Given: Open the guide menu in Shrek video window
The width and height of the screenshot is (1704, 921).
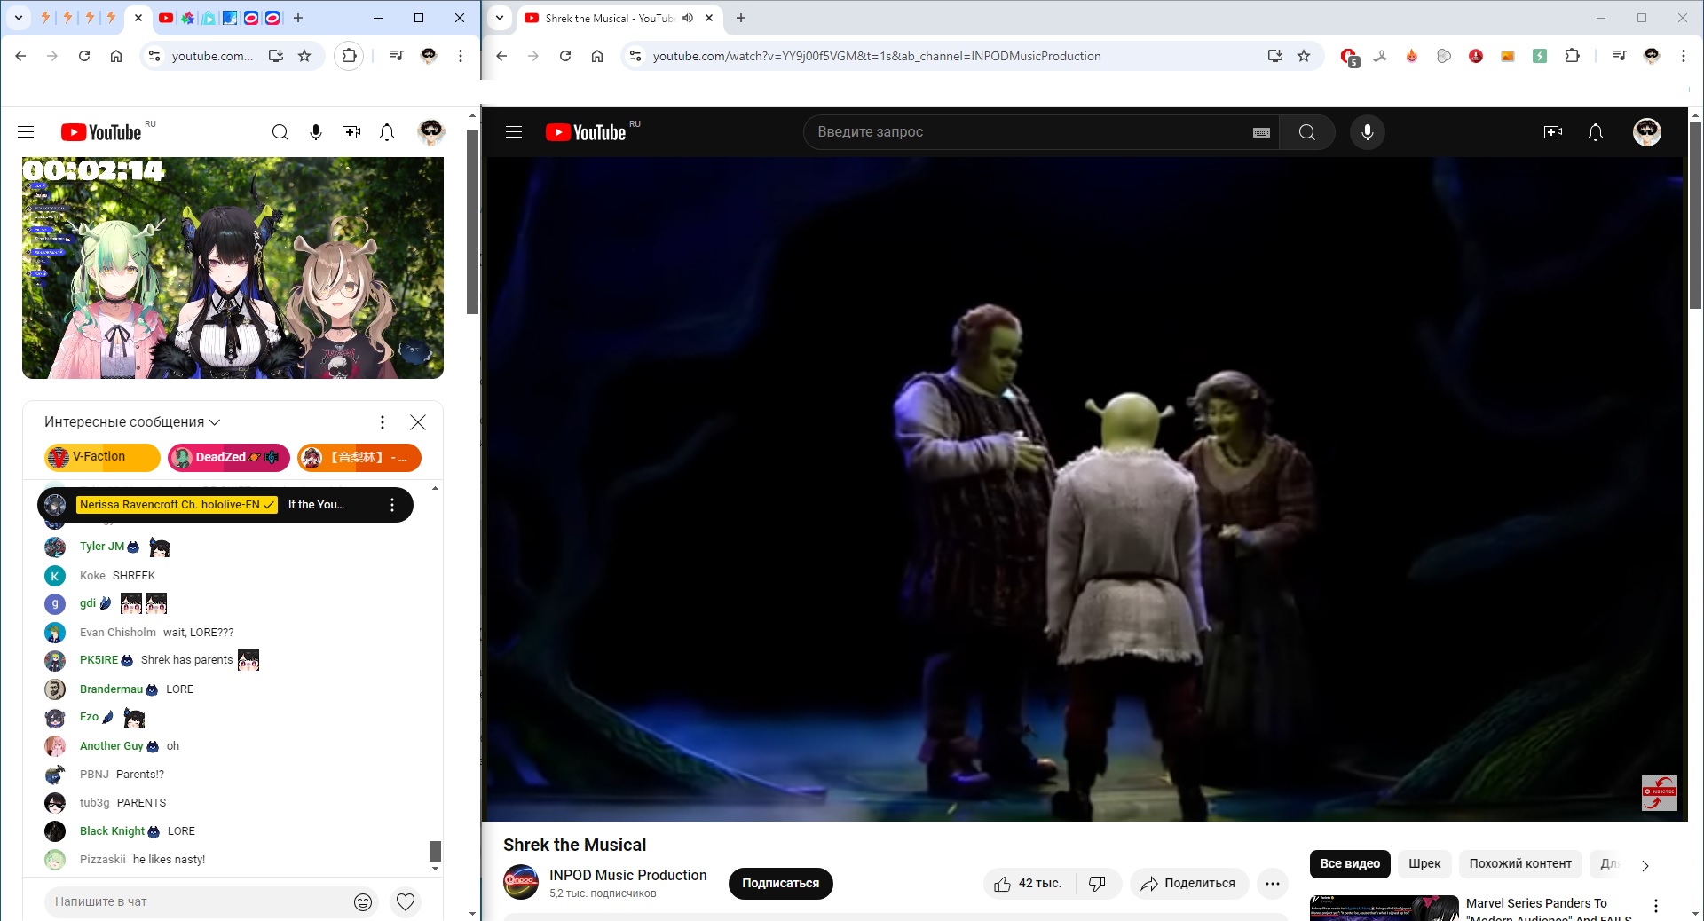Looking at the screenshot, I should [x=514, y=132].
